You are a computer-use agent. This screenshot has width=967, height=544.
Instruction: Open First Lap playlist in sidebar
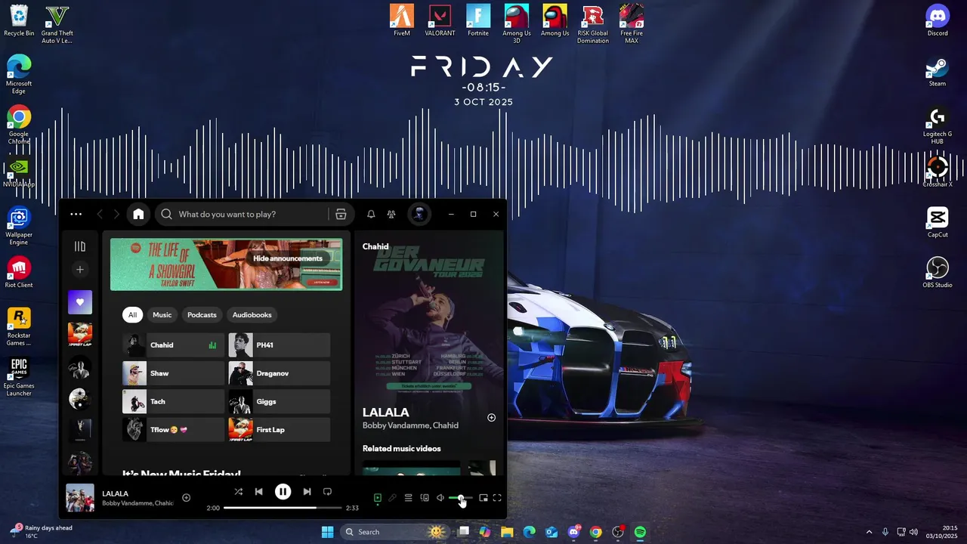(80, 334)
